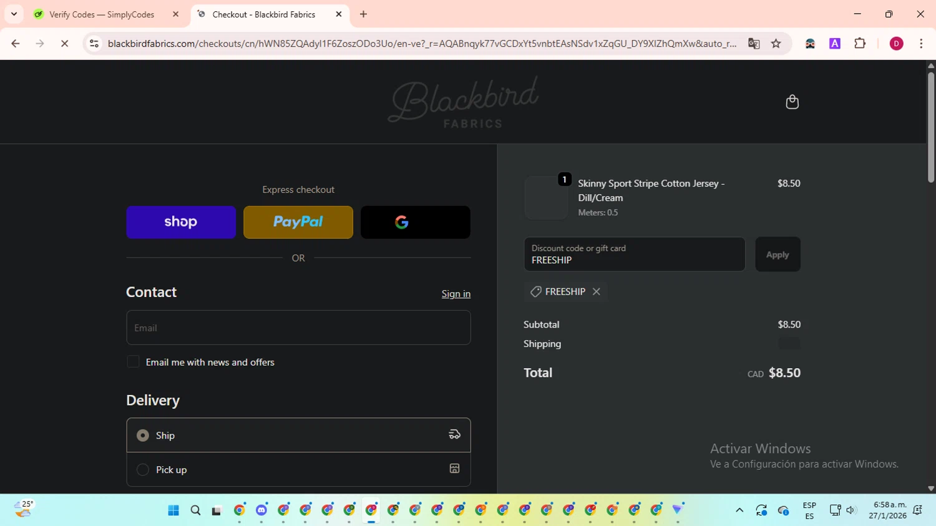Screen dimensions: 936x526
Task: Open the purple A extension
Action: [x=834, y=43]
